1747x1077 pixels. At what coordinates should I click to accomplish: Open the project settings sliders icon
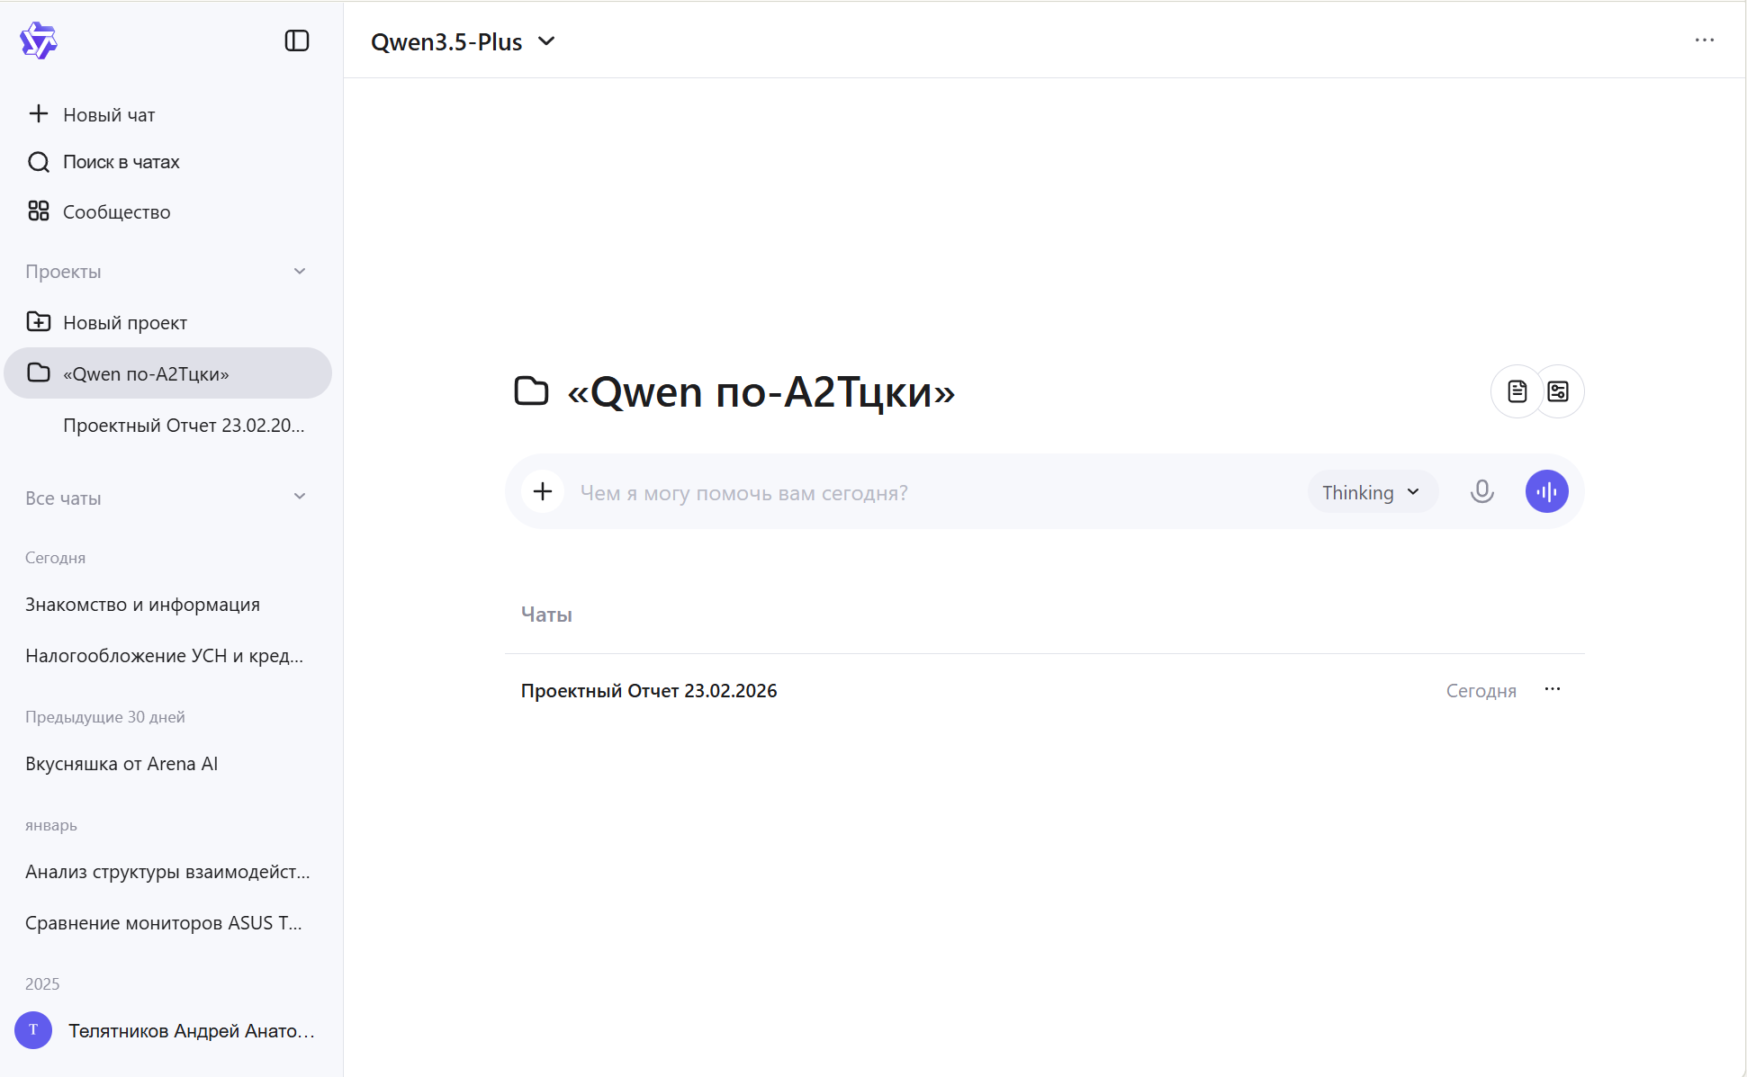tap(1558, 391)
